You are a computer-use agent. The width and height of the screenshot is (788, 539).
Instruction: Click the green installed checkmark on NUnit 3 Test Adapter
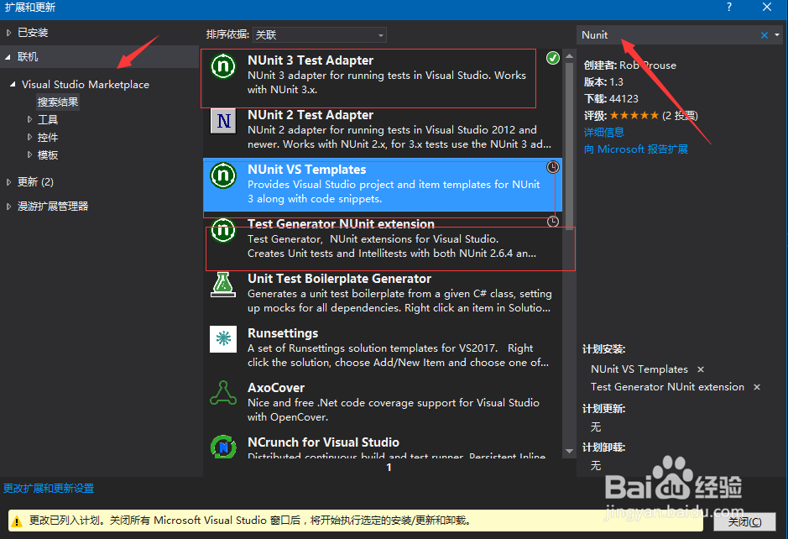coord(553,58)
